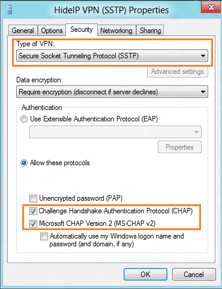
Task: Select Allow these protocols radio button
Action: (24, 163)
